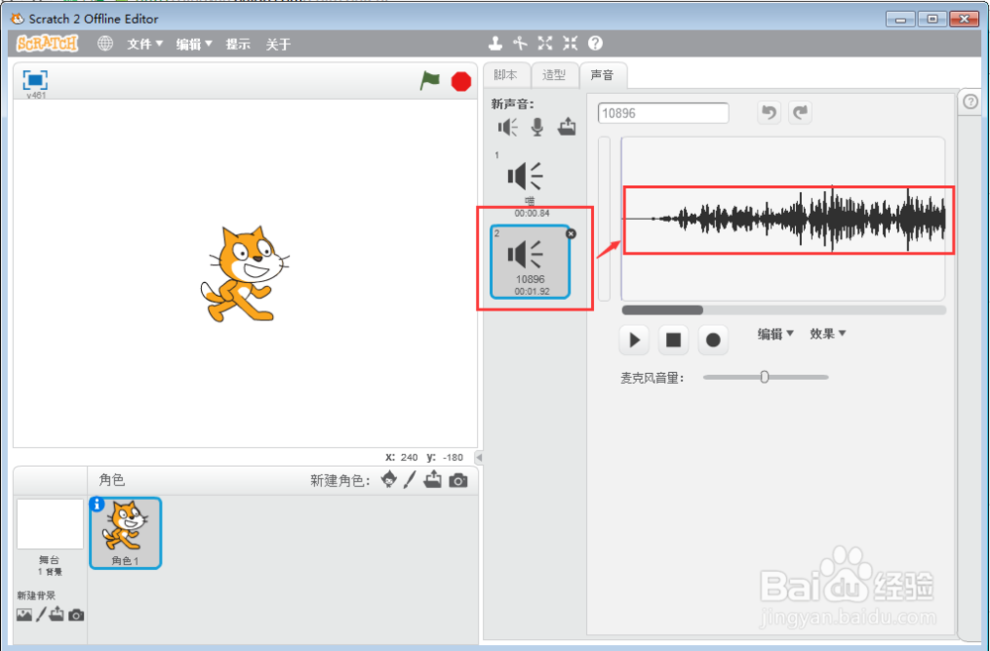Select the Shrink sprite tool

pyautogui.click(x=570, y=43)
